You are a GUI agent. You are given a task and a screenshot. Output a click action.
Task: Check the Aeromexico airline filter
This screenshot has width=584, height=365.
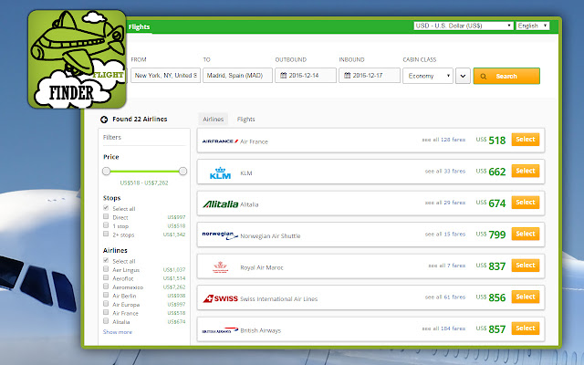tap(106, 287)
